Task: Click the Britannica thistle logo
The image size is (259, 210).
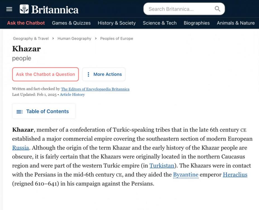Action: pos(24,9)
